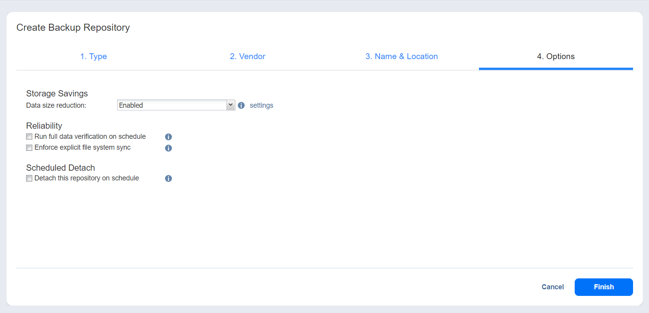
Task: Click the Data size reduction label
Action: (x=56, y=105)
